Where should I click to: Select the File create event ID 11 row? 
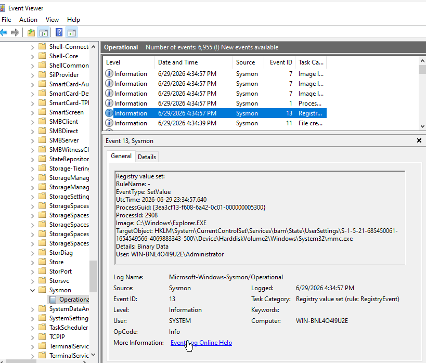point(216,123)
